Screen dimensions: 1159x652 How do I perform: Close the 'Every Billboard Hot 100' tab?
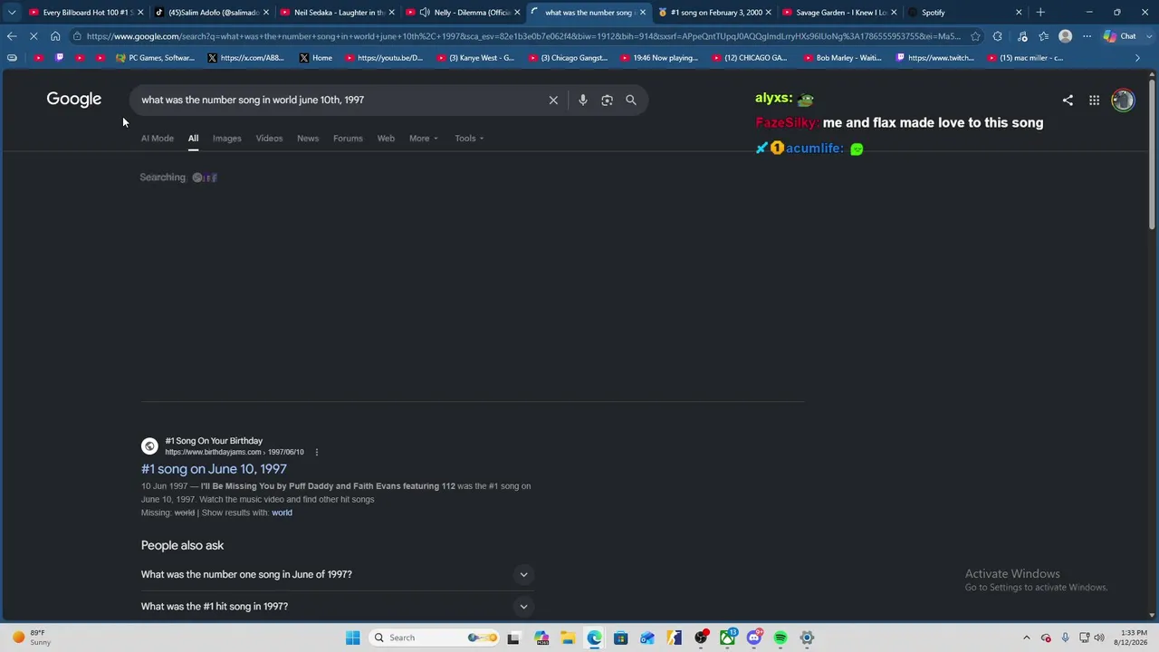140,13
